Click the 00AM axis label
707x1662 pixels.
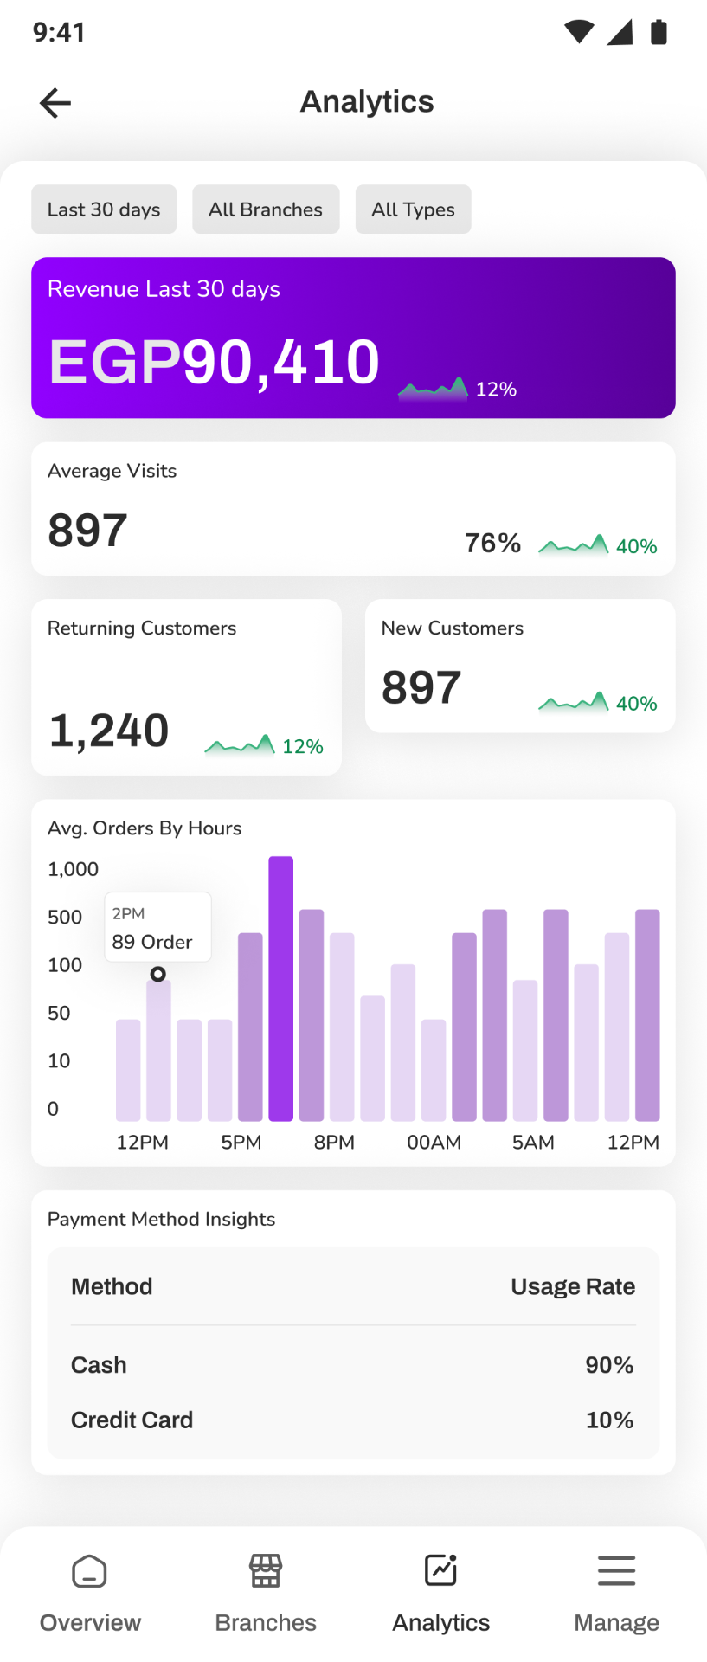pyautogui.click(x=434, y=1142)
